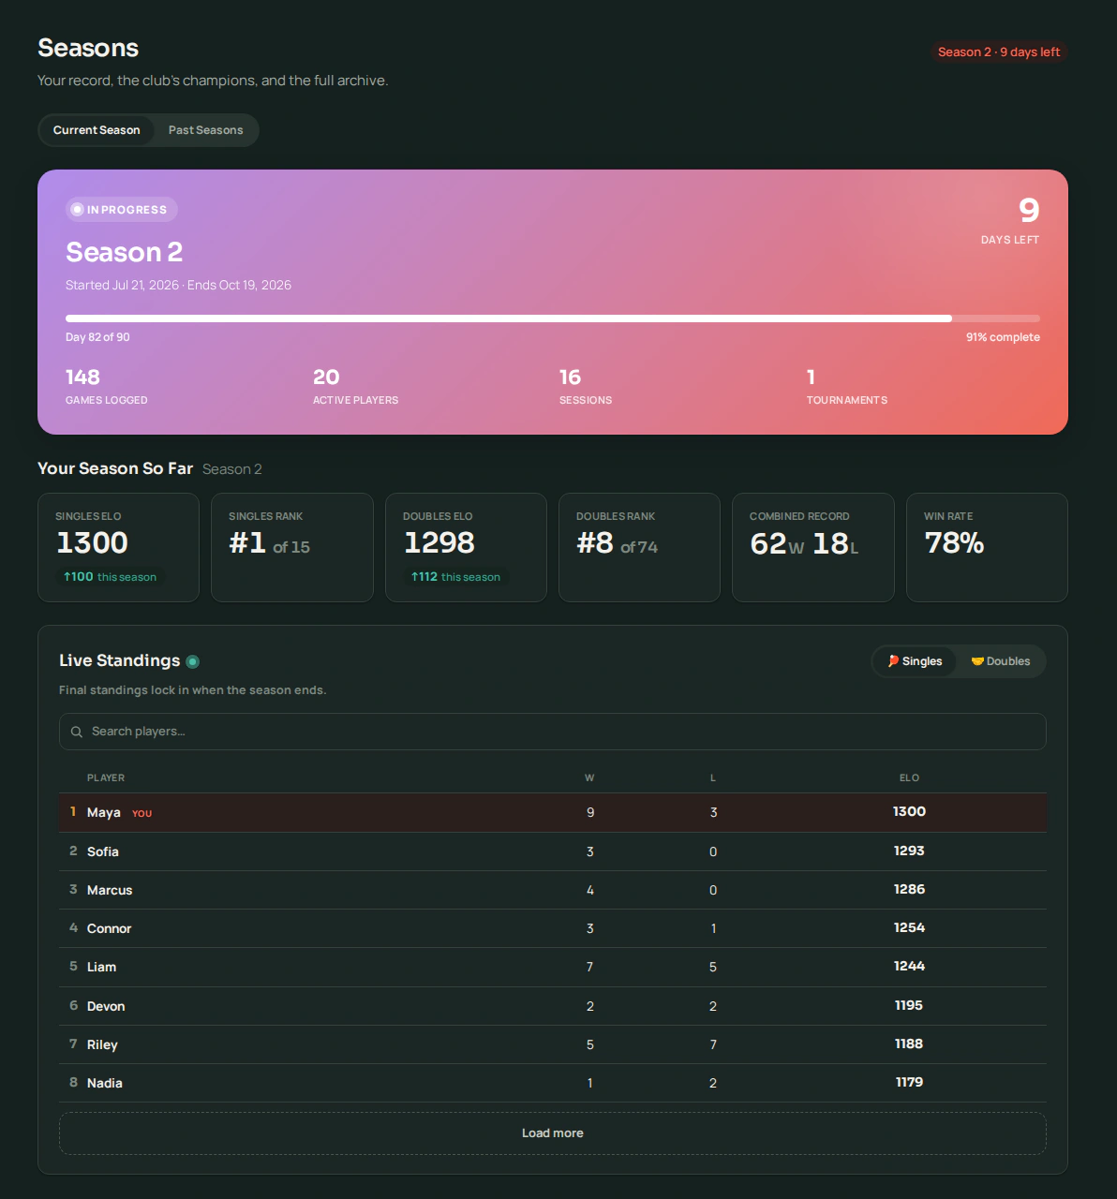The width and height of the screenshot is (1117, 1199).
Task: Click the Seasons page title
Action: coord(88,48)
